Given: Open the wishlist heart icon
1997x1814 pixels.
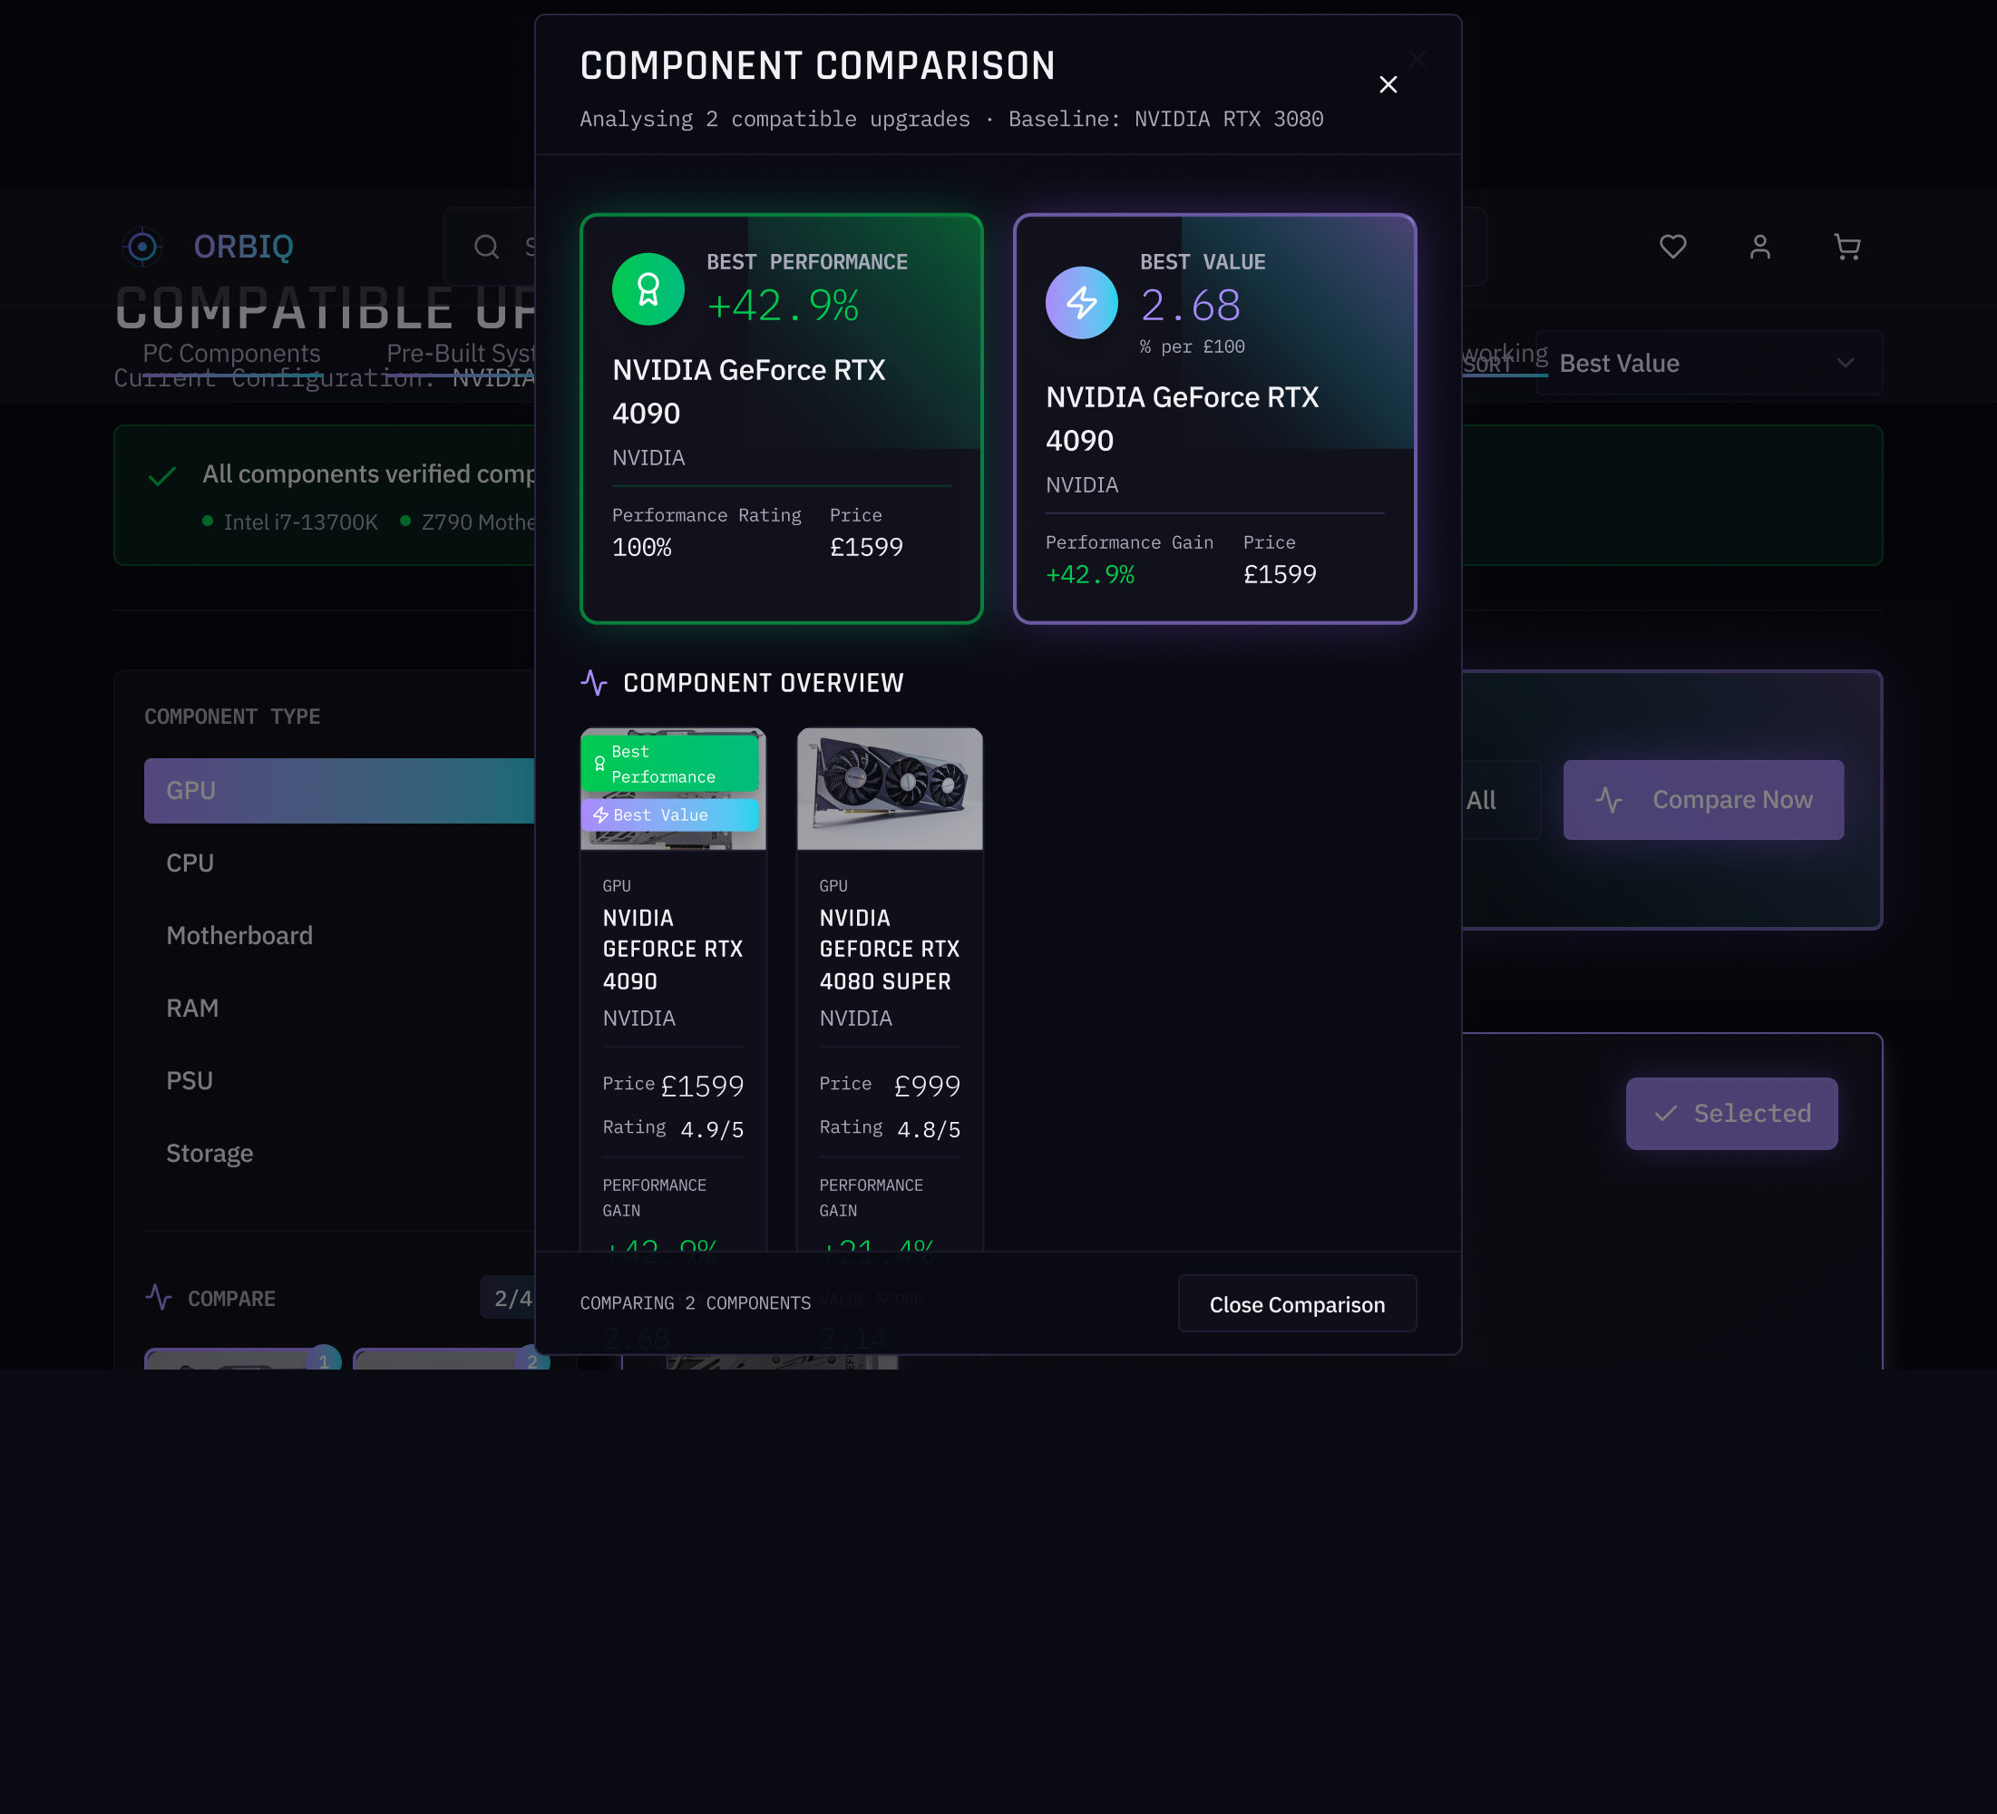Looking at the screenshot, I should pyautogui.click(x=1673, y=246).
